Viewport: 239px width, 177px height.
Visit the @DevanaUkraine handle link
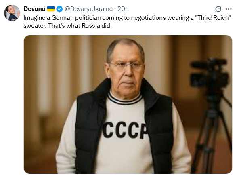[88, 9]
